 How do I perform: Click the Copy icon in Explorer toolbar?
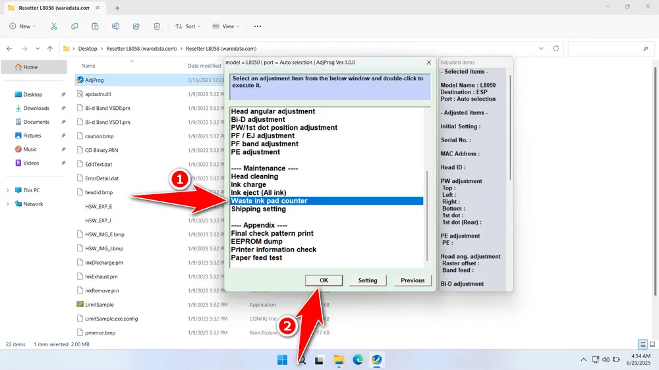point(74,26)
